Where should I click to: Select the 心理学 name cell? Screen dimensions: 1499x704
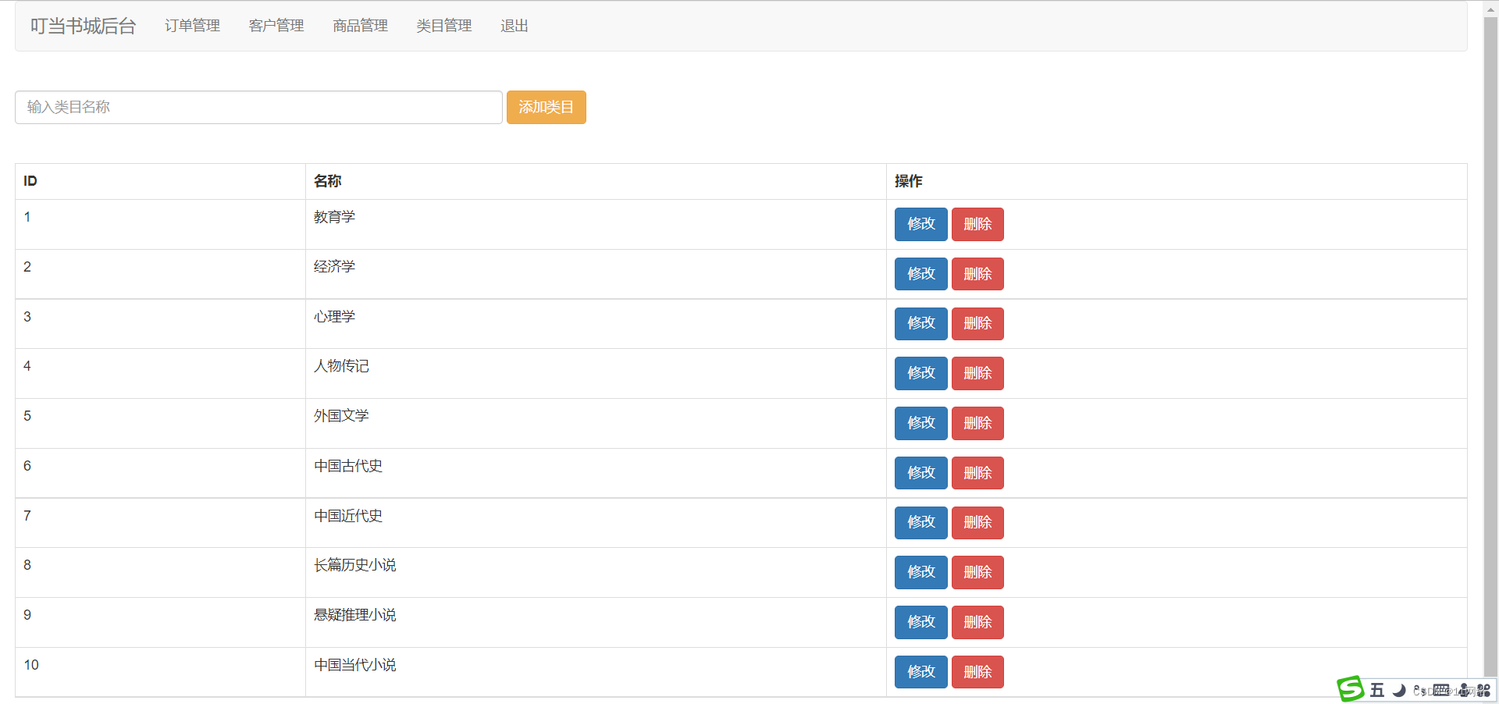596,324
